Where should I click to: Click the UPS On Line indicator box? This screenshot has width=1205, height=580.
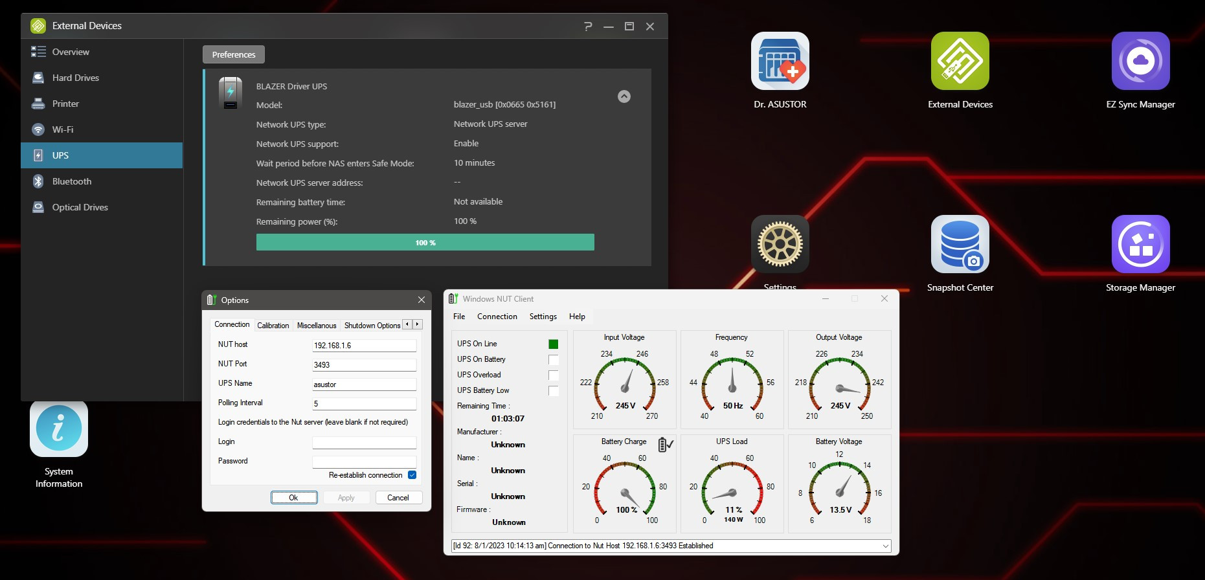pos(554,344)
